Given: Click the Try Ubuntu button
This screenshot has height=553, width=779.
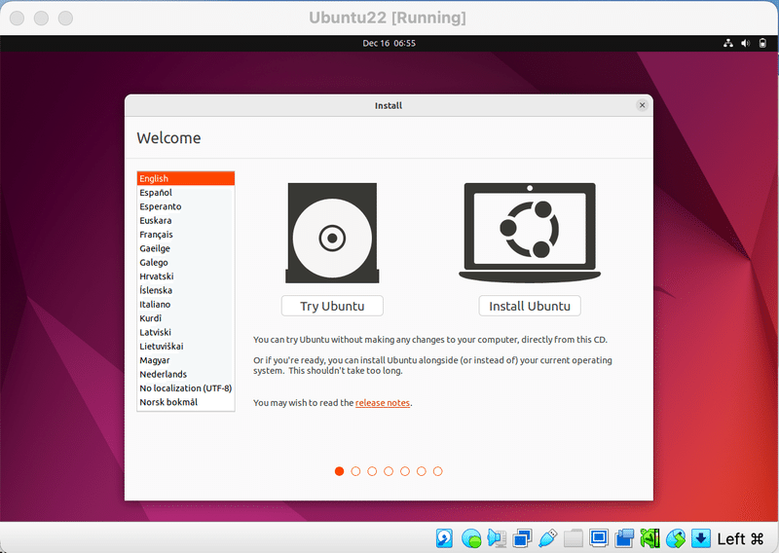Looking at the screenshot, I should [332, 306].
